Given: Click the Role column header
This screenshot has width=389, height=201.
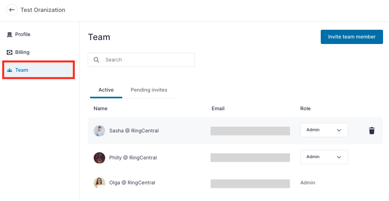Looking at the screenshot, I should pyautogui.click(x=305, y=109).
